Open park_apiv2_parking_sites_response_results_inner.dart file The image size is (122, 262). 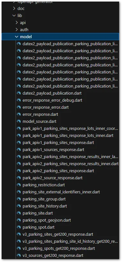coord(70,164)
